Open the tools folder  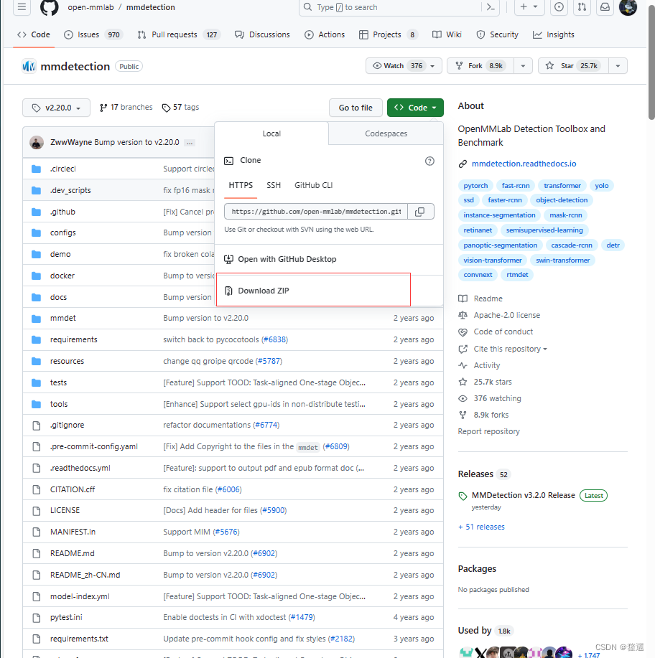(x=59, y=404)
